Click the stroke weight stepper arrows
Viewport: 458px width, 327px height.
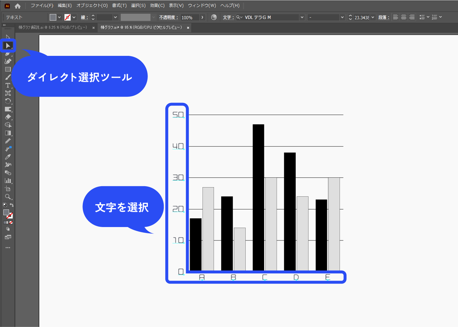(x=93, y=17)
